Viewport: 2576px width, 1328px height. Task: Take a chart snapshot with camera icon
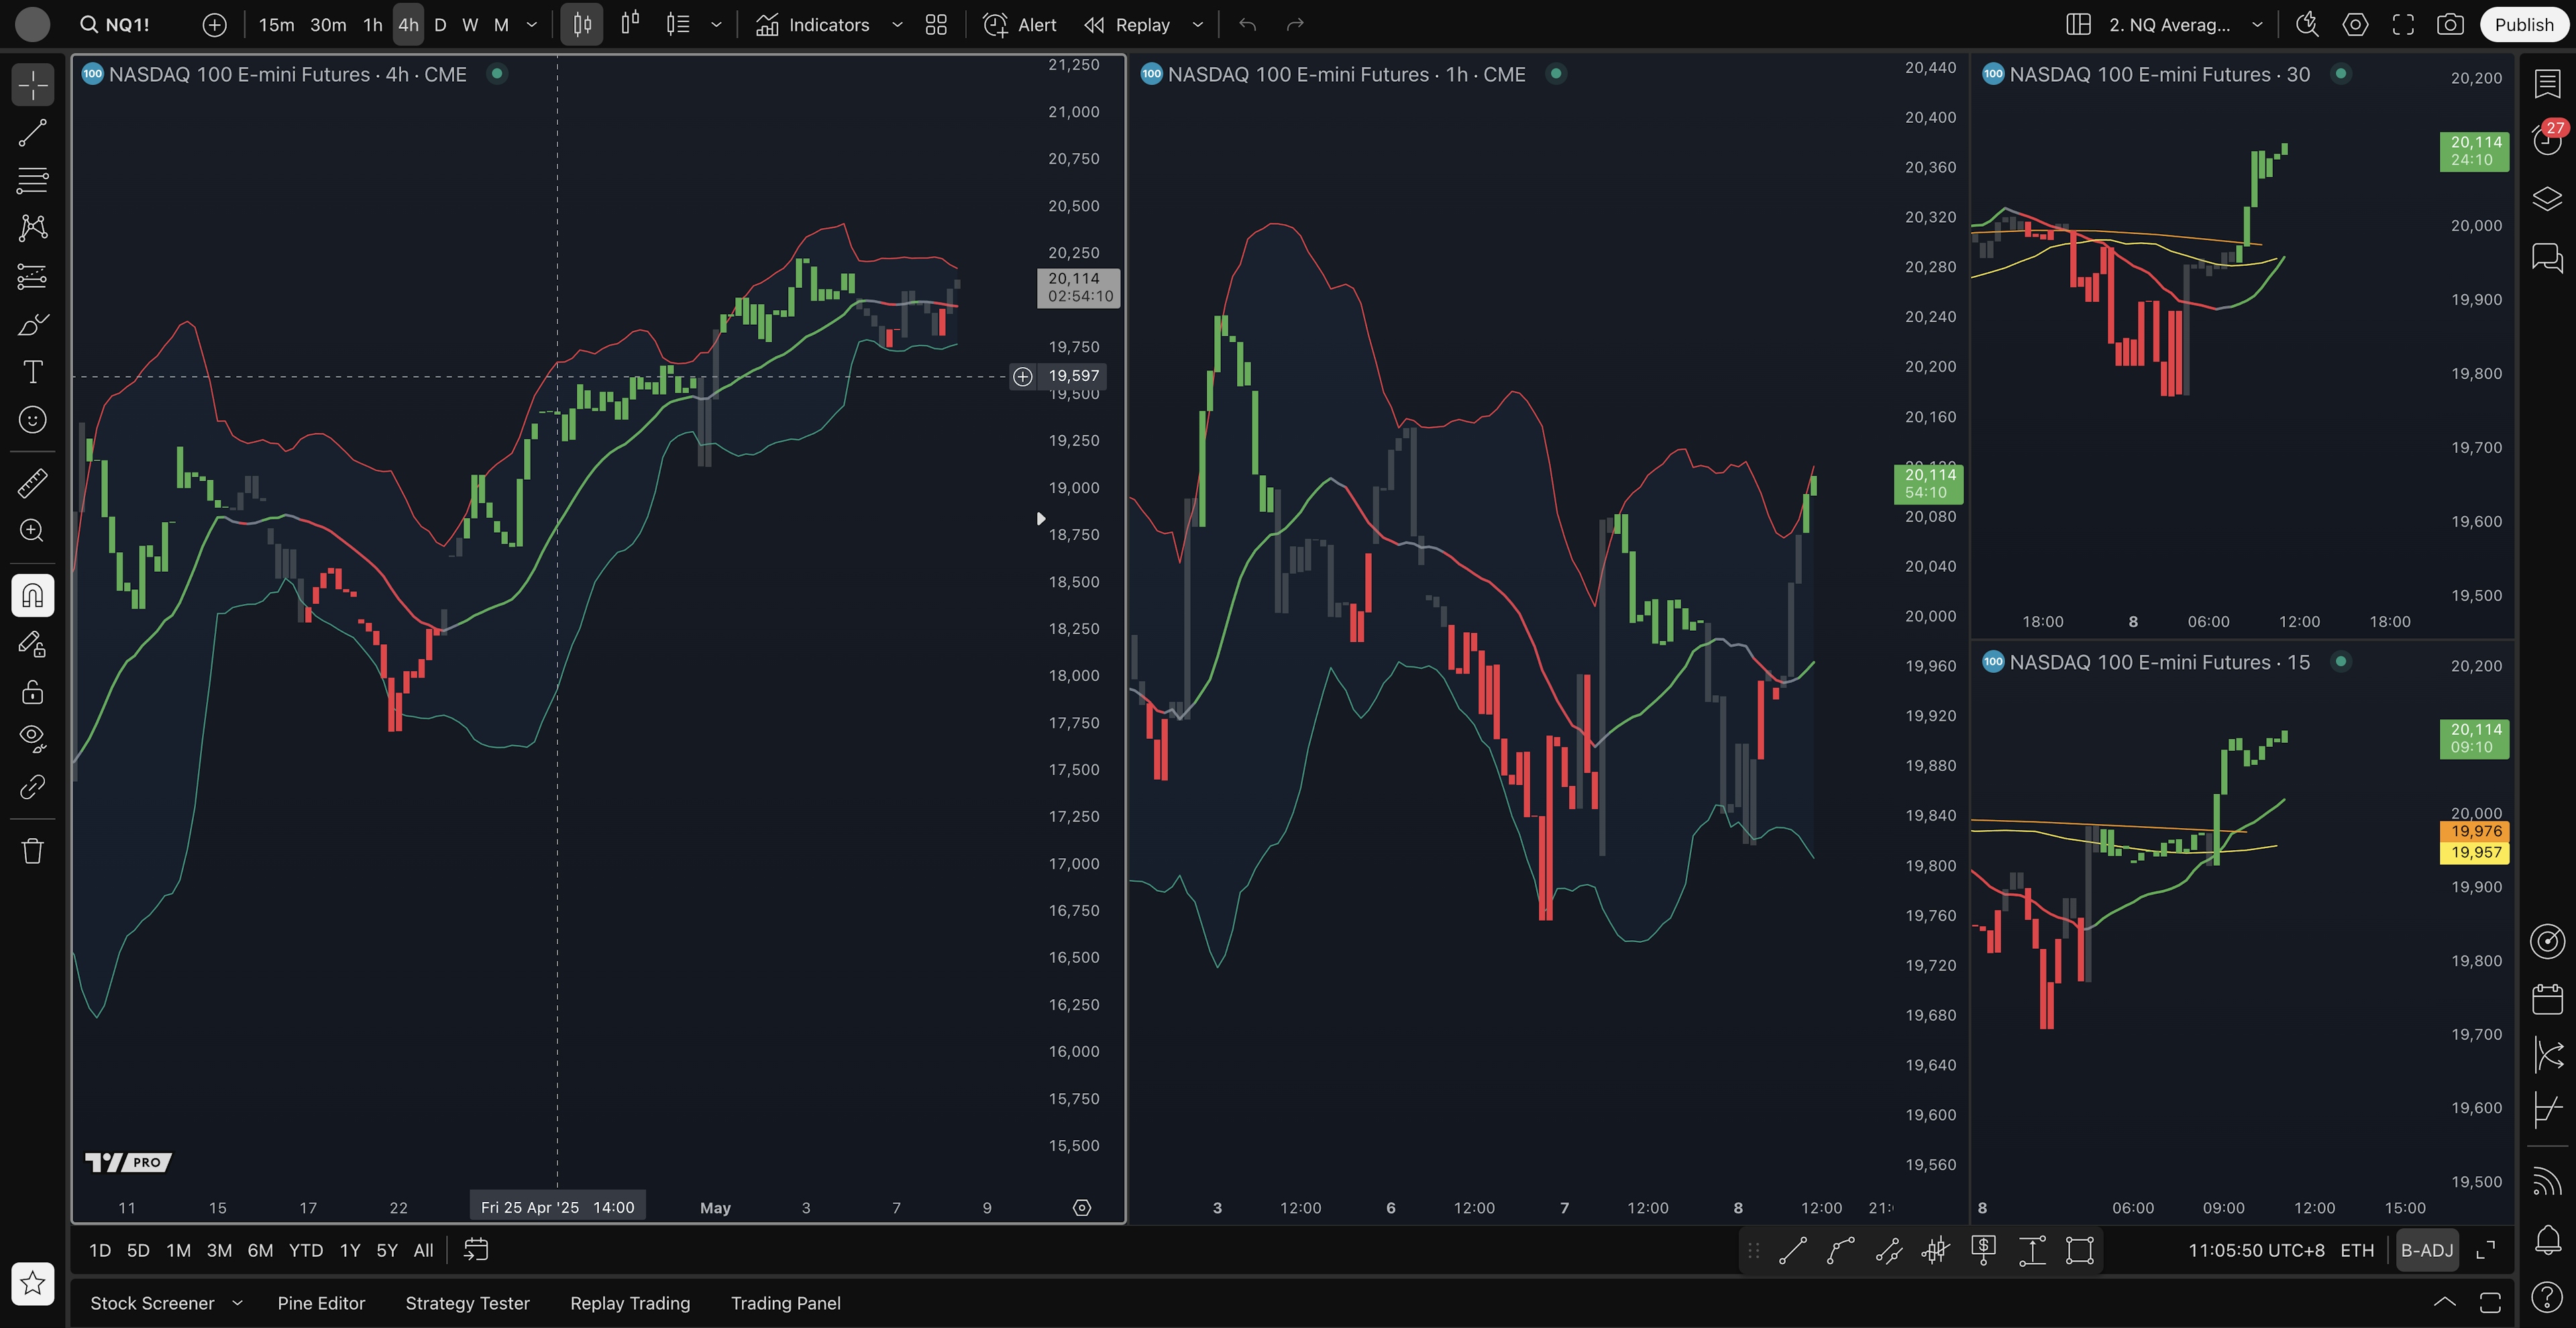2449,25
